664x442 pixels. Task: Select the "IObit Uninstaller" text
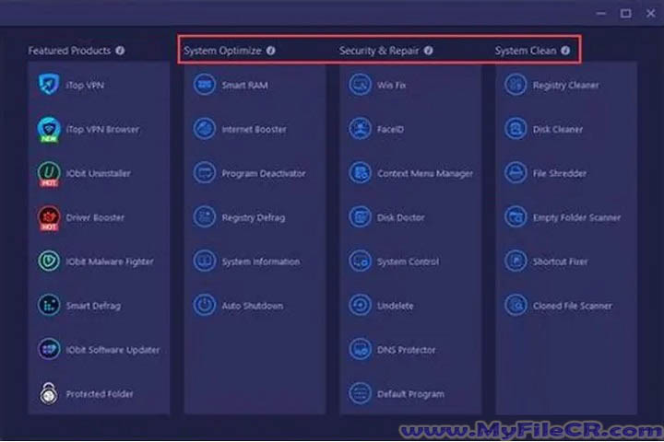click(x=99, y=173)
